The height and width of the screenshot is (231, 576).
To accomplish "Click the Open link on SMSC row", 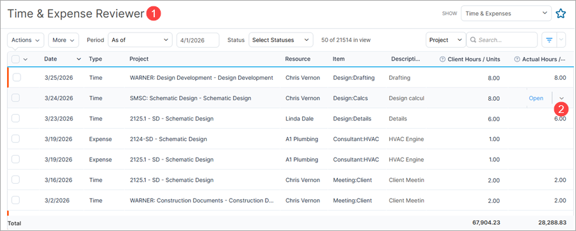I will coord(536,98).
